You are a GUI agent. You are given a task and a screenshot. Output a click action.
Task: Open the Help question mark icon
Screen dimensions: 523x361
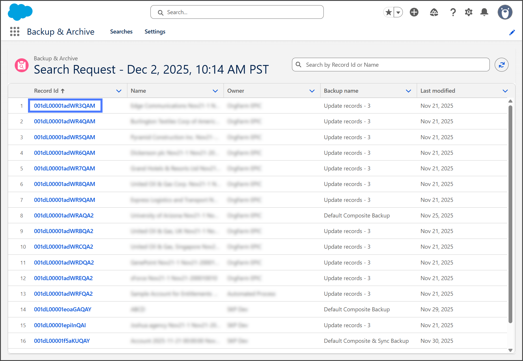click(x=453, y=12)
